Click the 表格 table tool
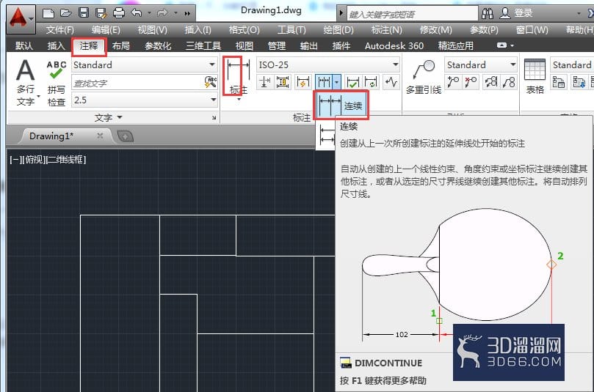 (x=535, y=77)
